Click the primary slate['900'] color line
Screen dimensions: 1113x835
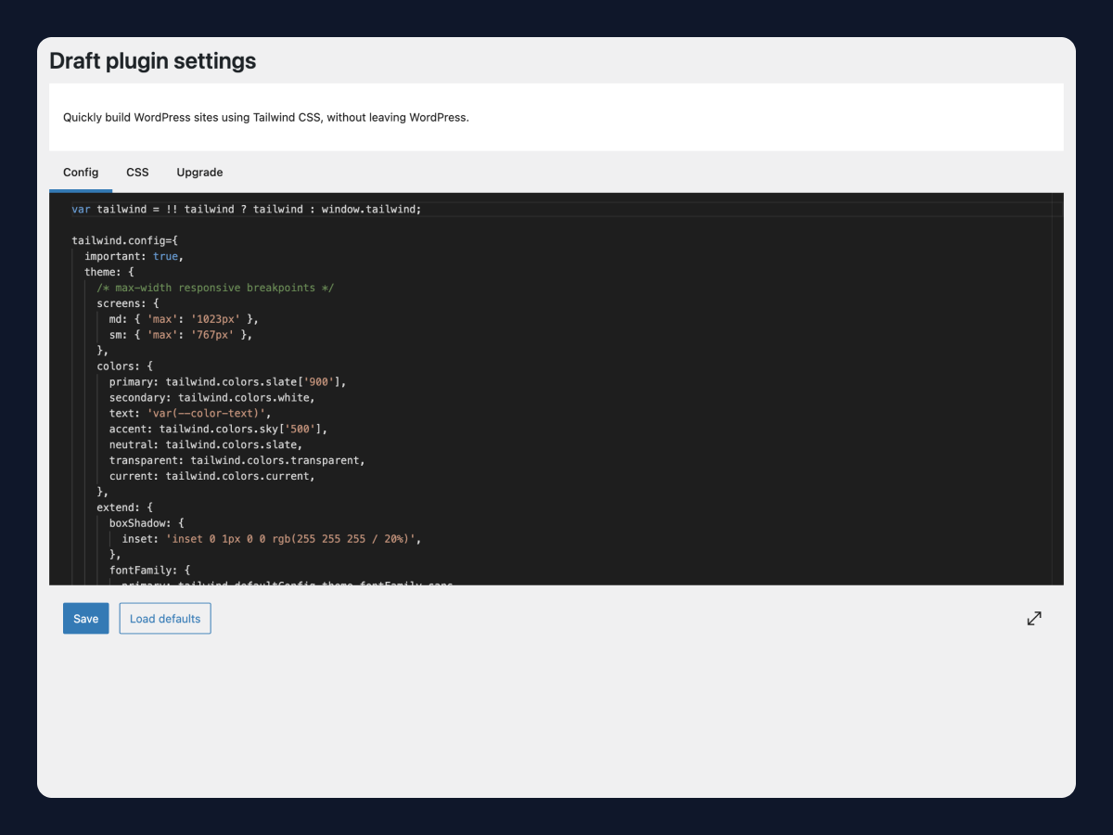point(228,382)
